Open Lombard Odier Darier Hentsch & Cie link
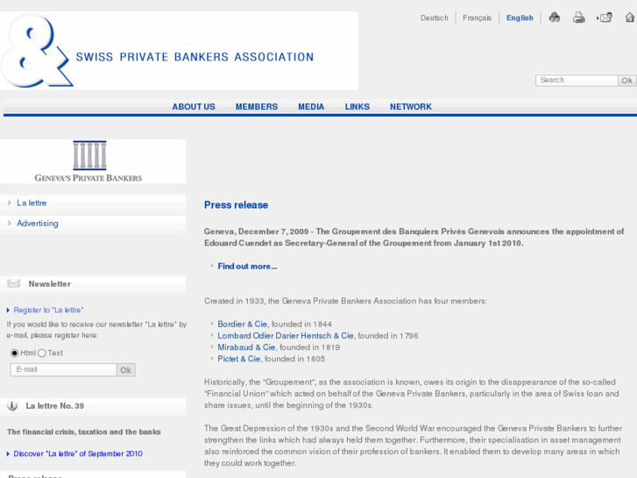 pyautogui.click(x=286, y=336)
